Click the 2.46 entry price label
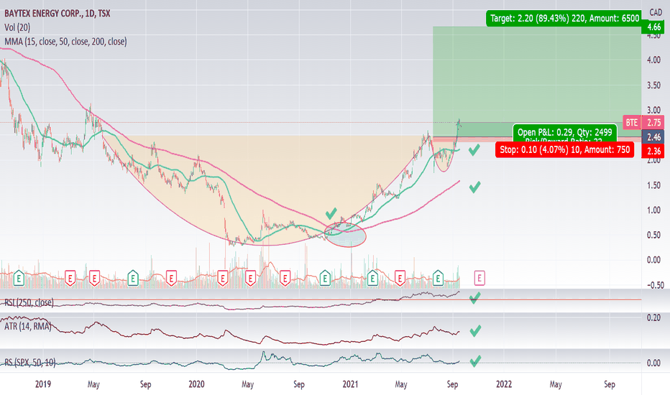This screenshot has height=395, width=670. (653, 137)
